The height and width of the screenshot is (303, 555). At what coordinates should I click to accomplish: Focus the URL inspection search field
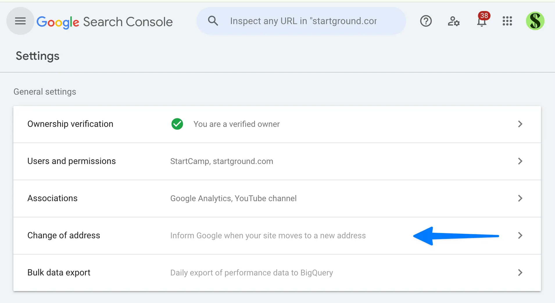point(301,21)
